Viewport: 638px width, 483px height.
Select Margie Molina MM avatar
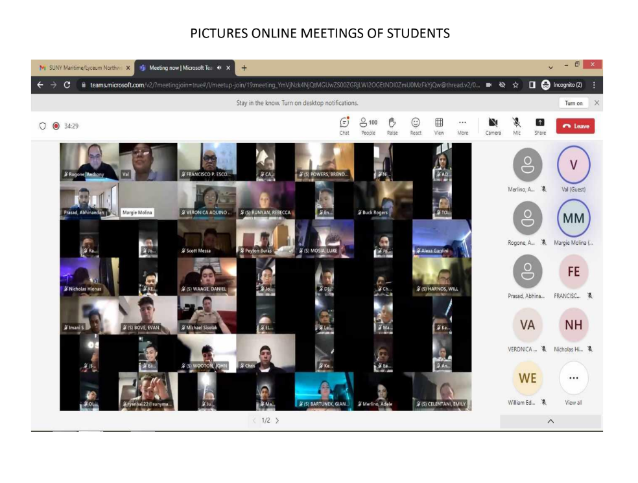[x=573, y=218]
